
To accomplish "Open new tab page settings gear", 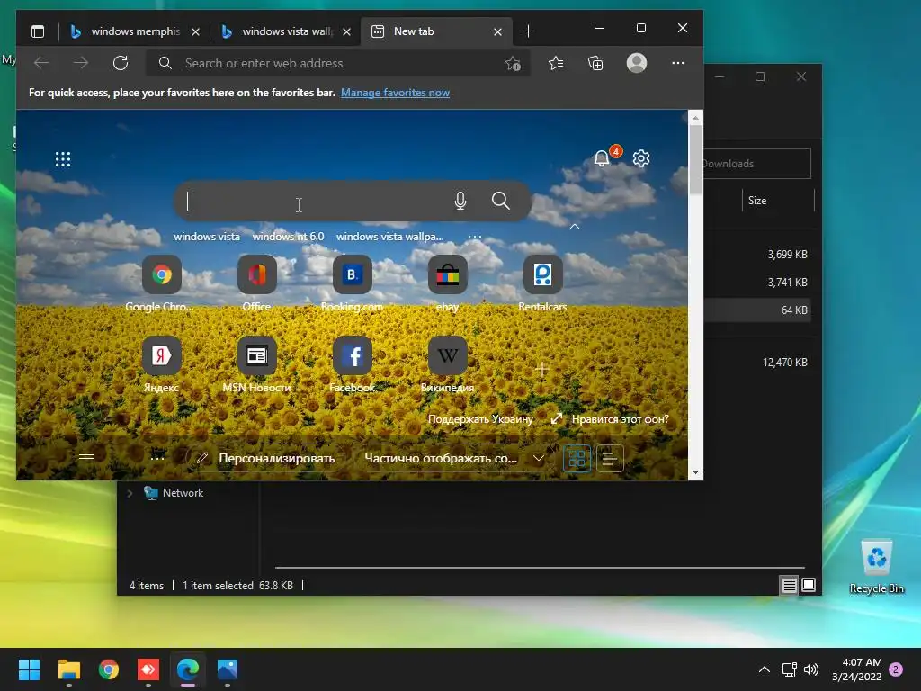I will click(x=641, y=158).
